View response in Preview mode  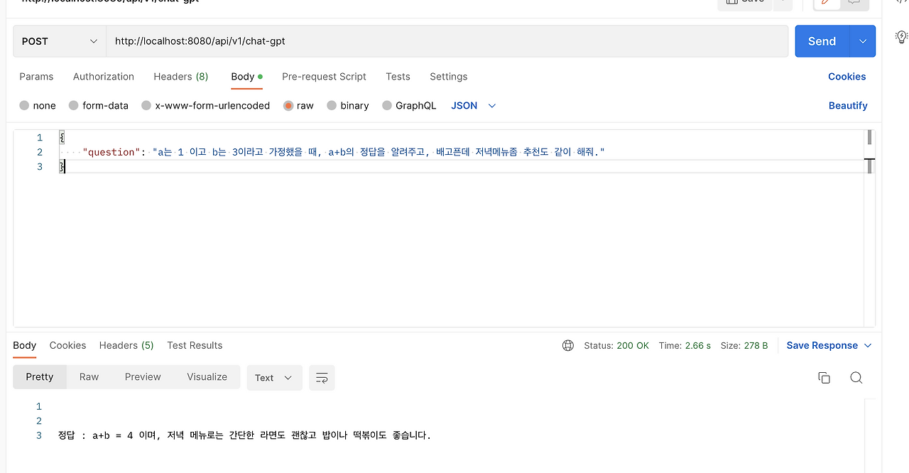142,377
